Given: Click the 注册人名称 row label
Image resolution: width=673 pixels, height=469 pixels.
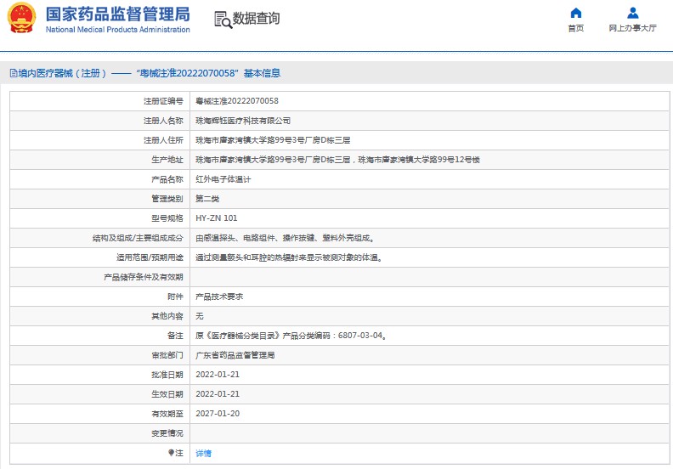Looking at the screenshot, I should (163, 121).
